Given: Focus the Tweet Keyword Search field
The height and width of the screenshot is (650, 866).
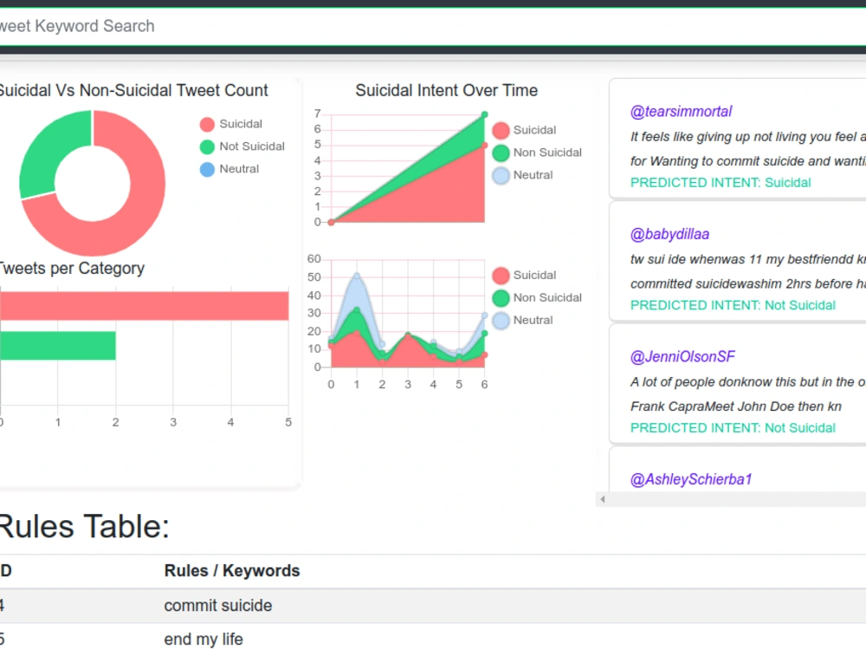Looking at the screenshot, I should [x=433, y=26].
